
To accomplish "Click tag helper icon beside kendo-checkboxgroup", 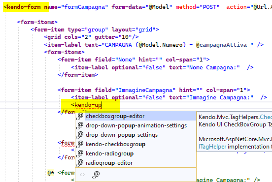I will pyautogui.click(x=80, y=144).
